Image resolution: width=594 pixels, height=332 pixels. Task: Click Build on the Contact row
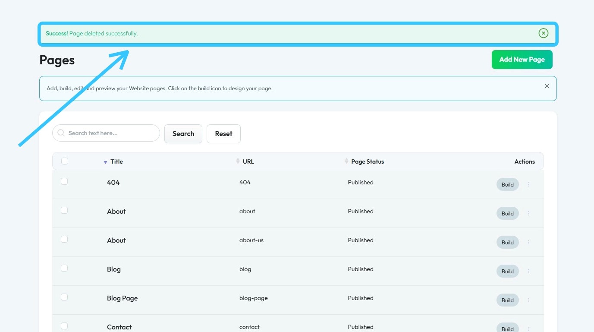(507, 328)
